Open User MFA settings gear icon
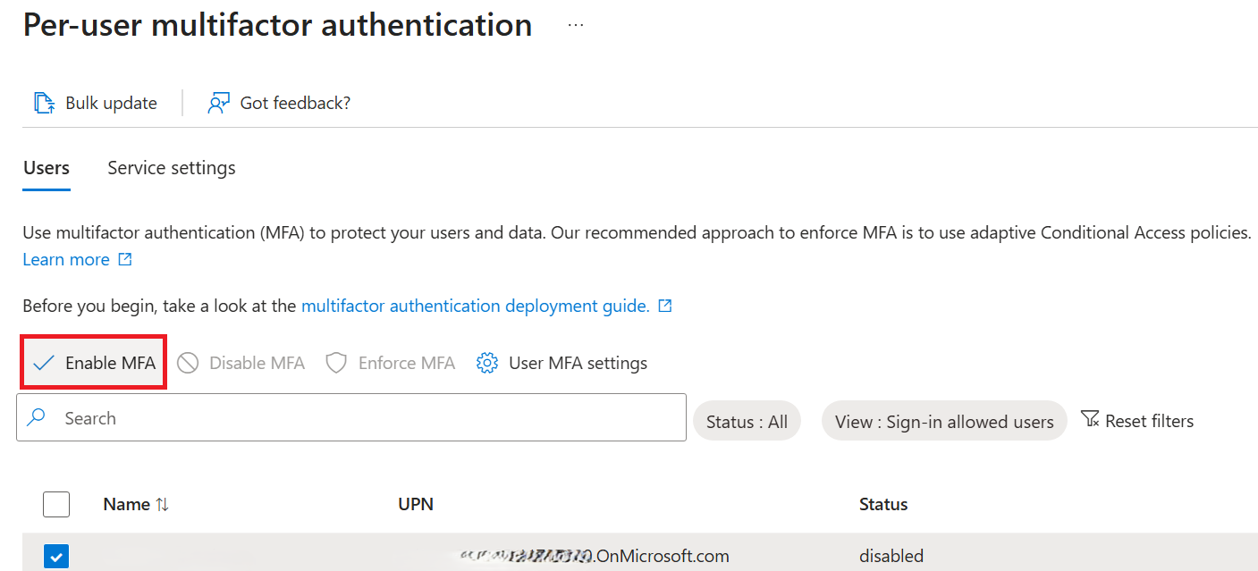 pyautogui.click(x=487, y=363)
